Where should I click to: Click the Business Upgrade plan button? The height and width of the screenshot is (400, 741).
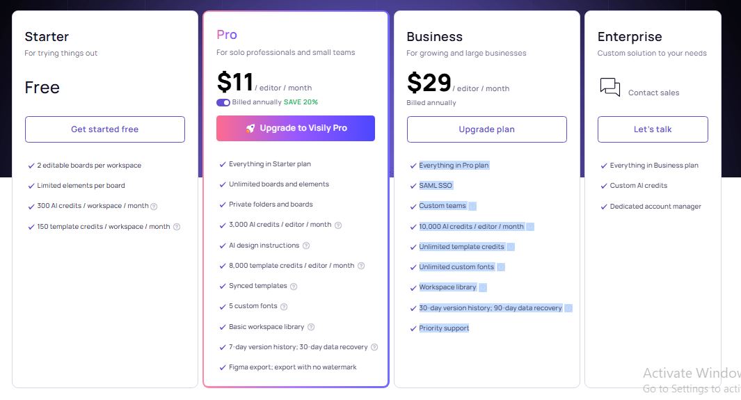coord(486,129)
